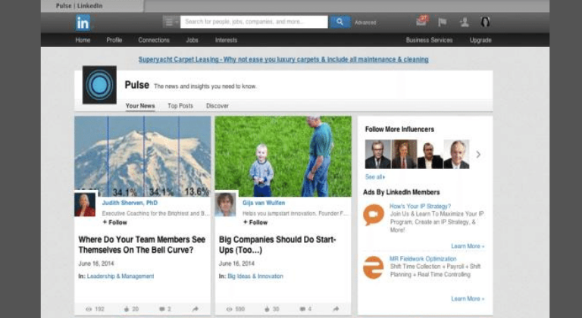Switch to the Discover tab
Screen dimensions: 582x318
[217, 106]
